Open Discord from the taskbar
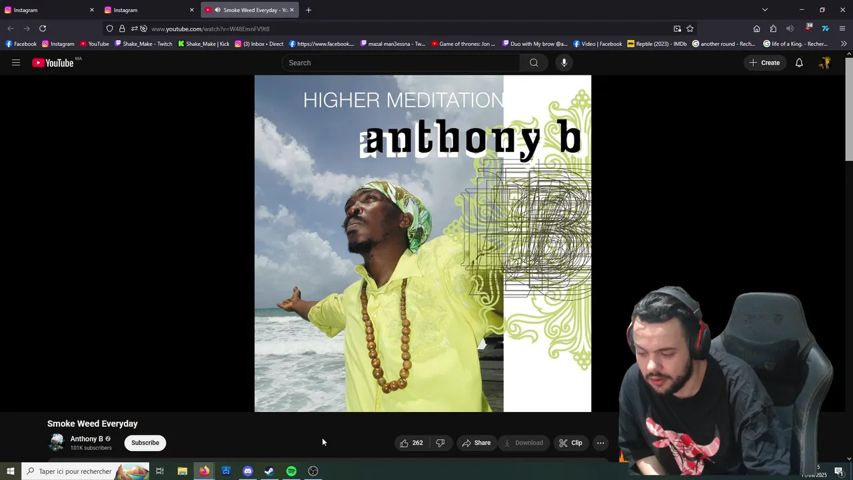Image resolution: width=853 pixels, height=480 pixels. point(248,471)
